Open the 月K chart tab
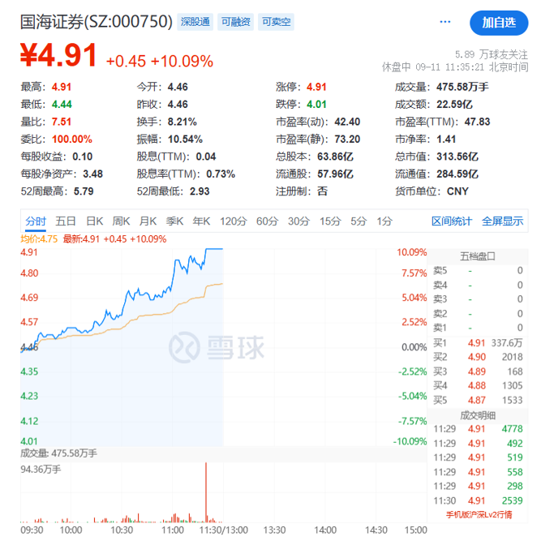Screen dimensions: 541x541 pos(148,221)
